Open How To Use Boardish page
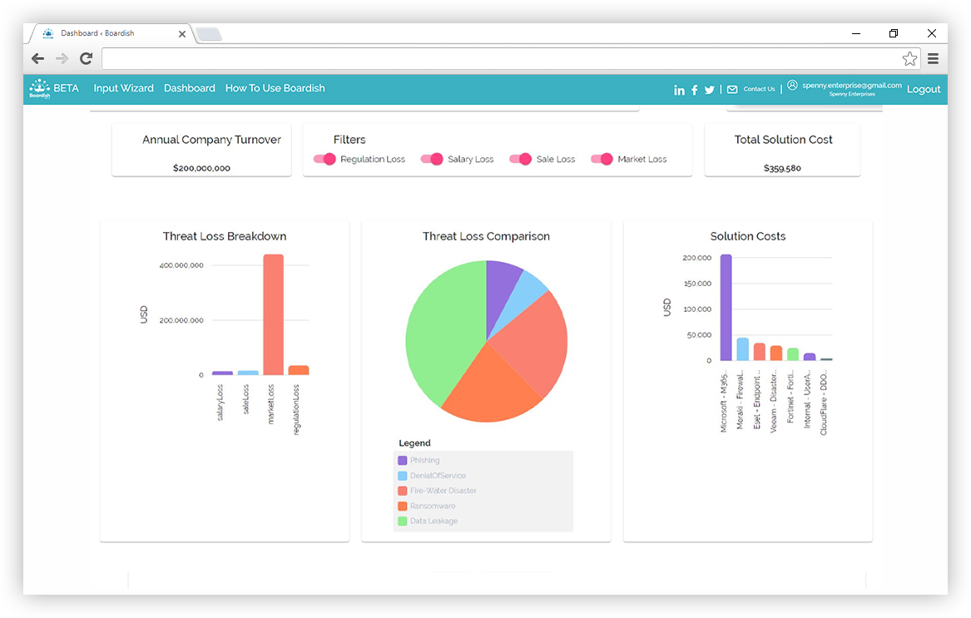The height and width of the screenshot is (618, 971). (x=275, y=88)
